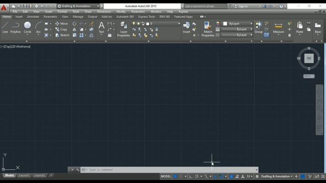
Task: Open Drafting & Annotation status bar dropdown
Action: point(277,176)
